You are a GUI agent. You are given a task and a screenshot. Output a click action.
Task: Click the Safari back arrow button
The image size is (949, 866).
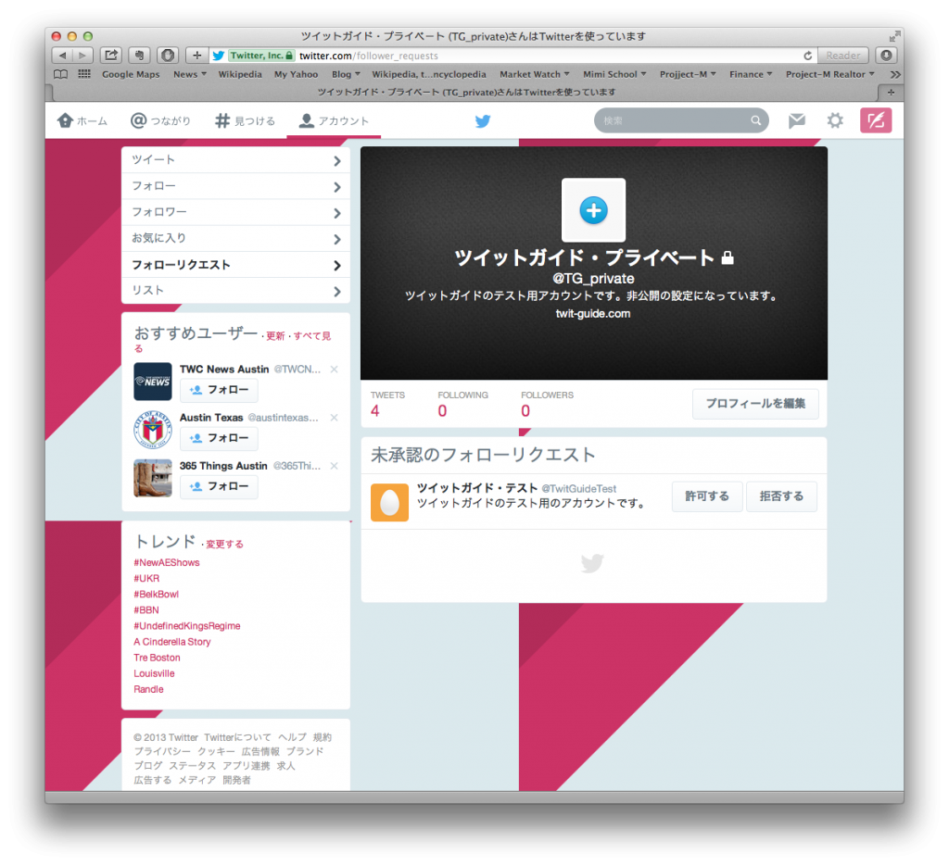pyautogui.click(x=62, y=56)
